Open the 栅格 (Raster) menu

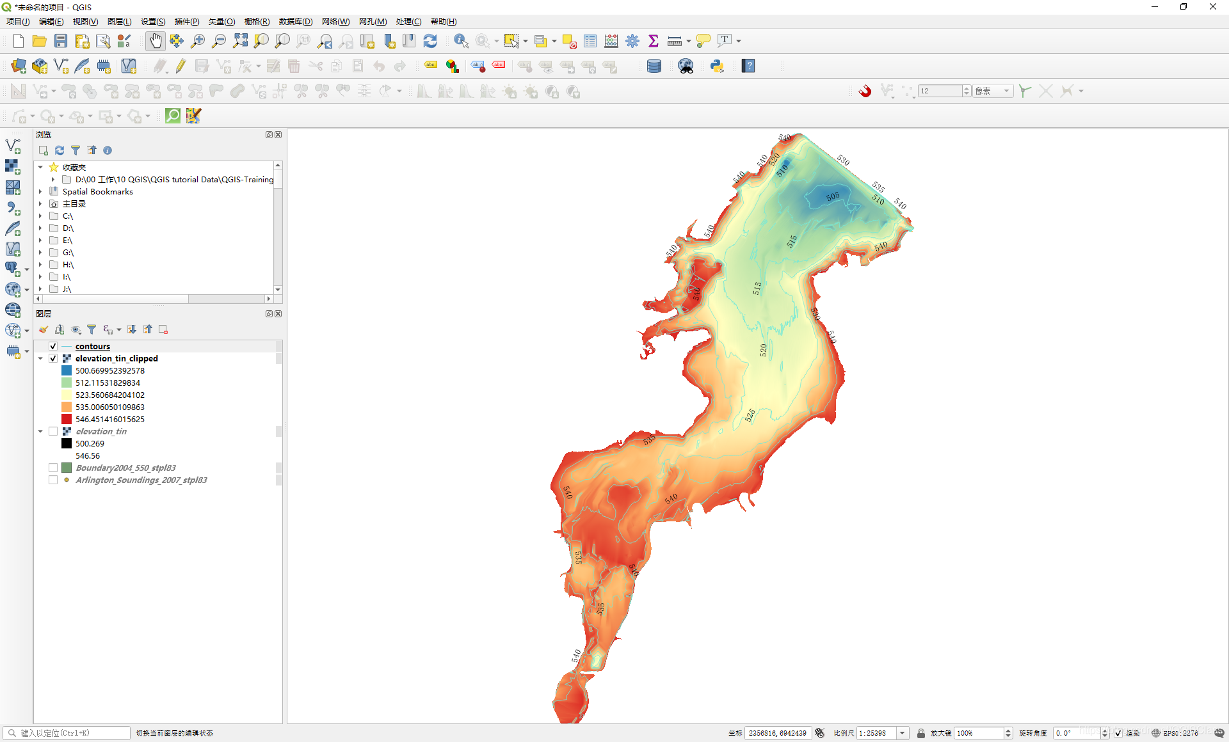pyautogui.click(x=257, y=21)
